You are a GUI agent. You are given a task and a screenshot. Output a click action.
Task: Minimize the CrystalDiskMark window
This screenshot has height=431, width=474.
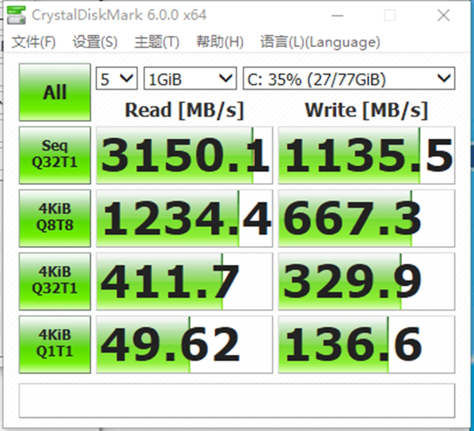pos(338,16)
